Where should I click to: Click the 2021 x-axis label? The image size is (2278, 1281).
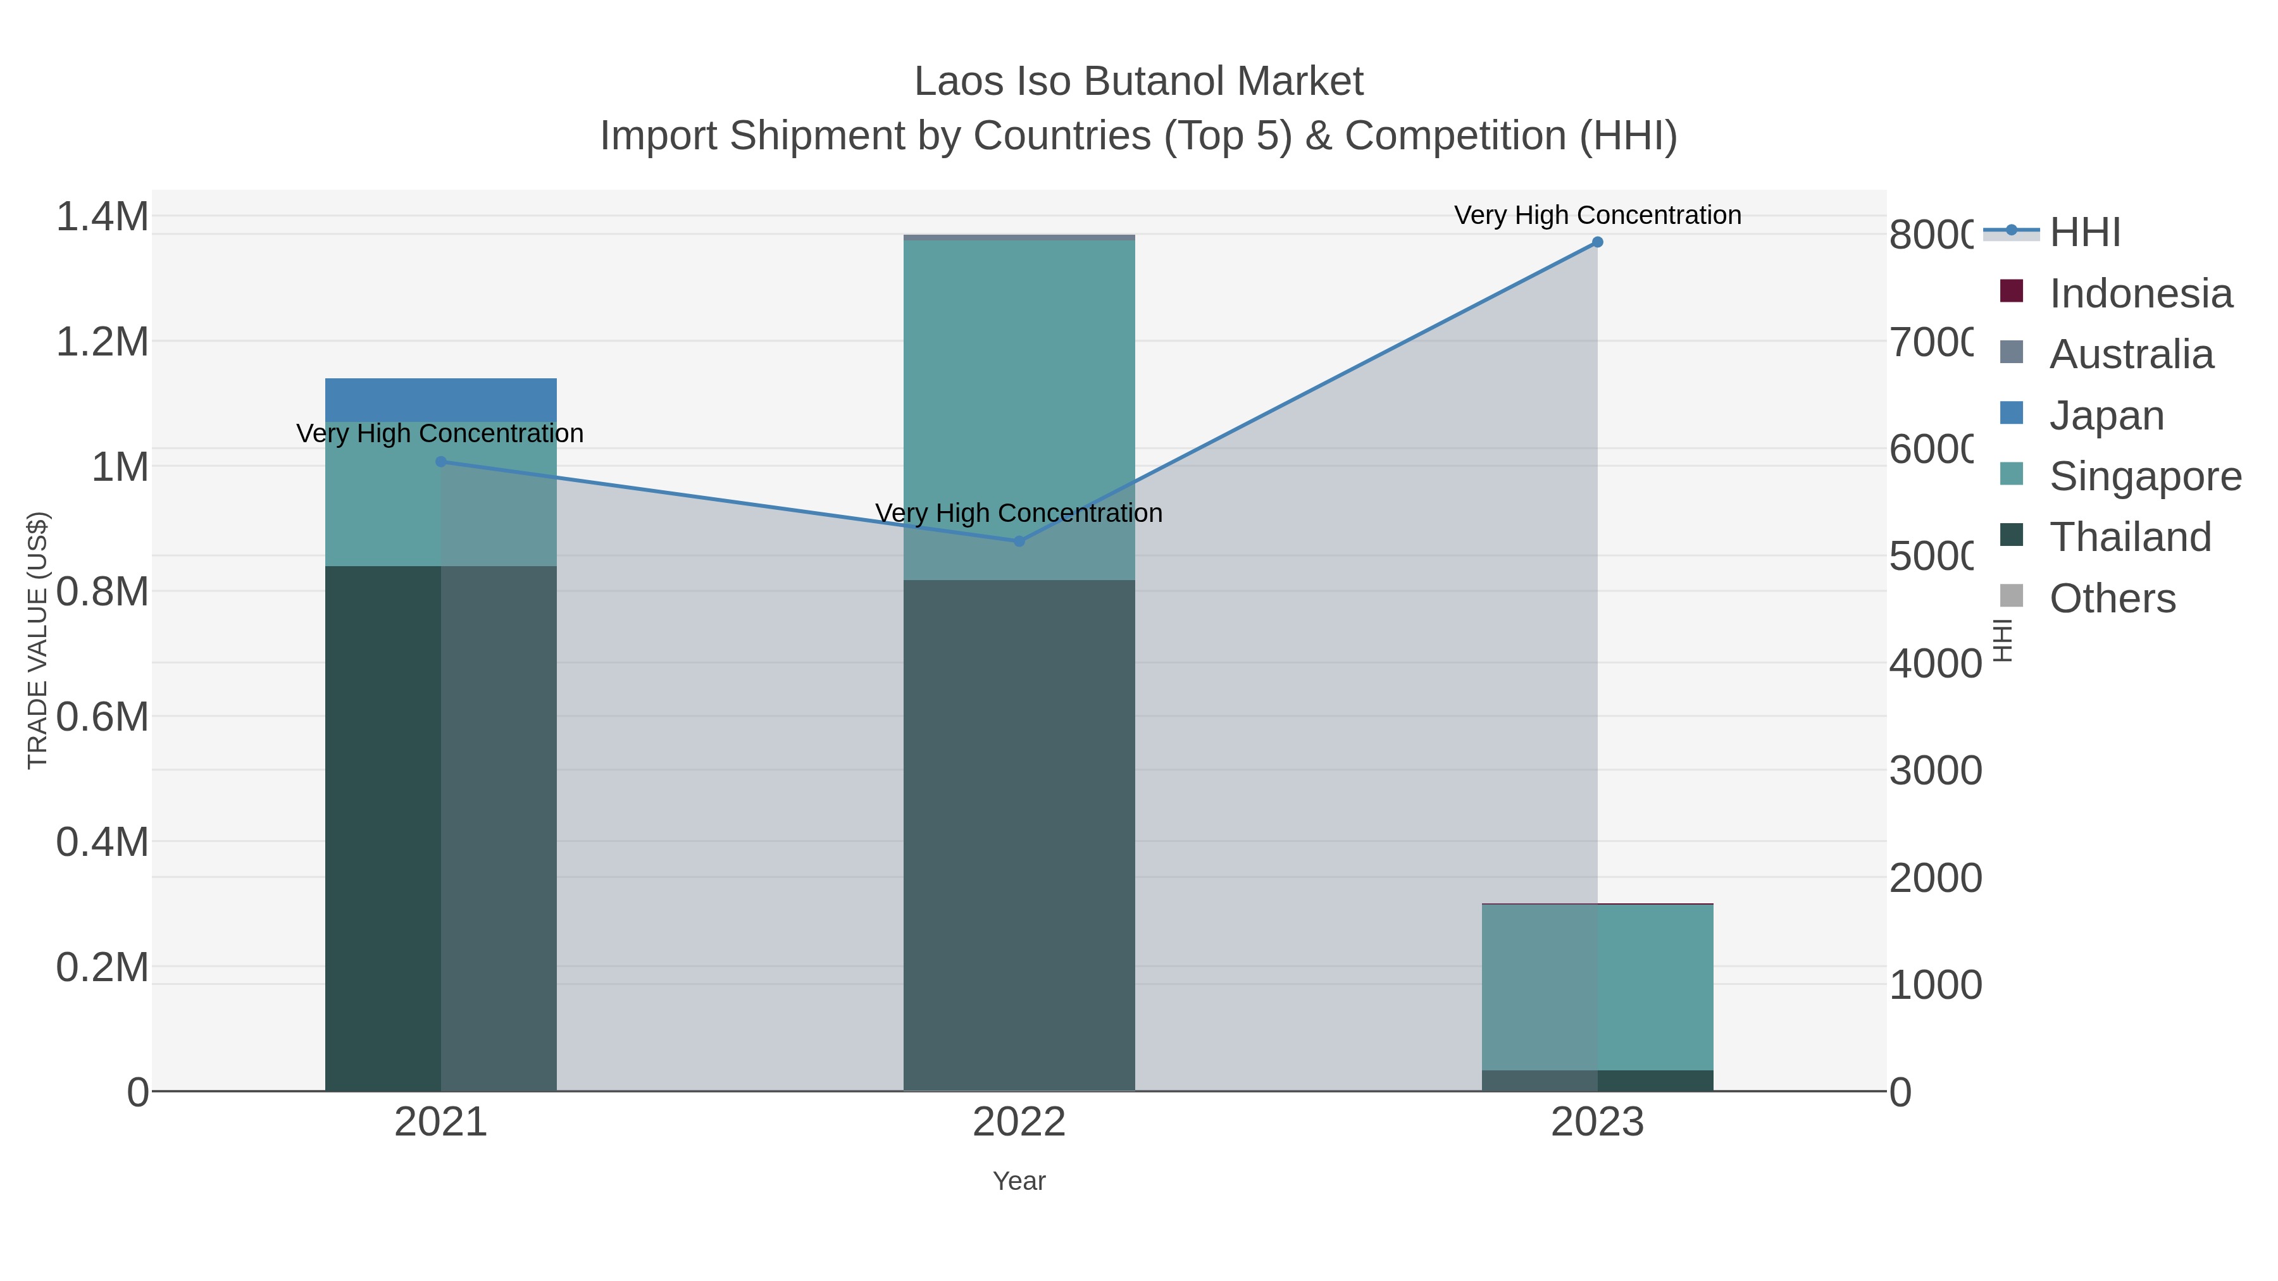click(x=441, y=1123)
